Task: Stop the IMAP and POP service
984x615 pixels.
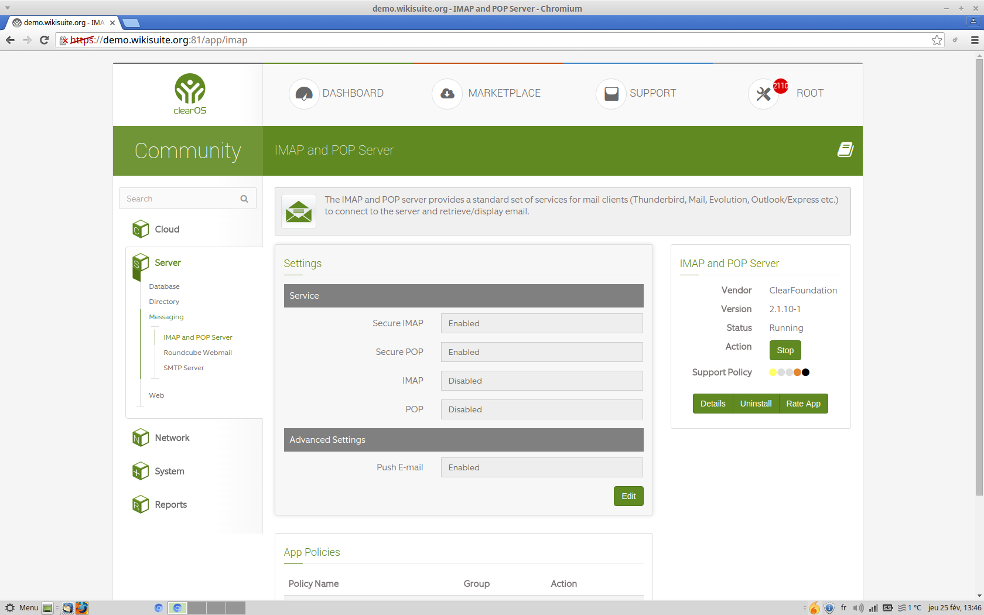Action: 785,350
